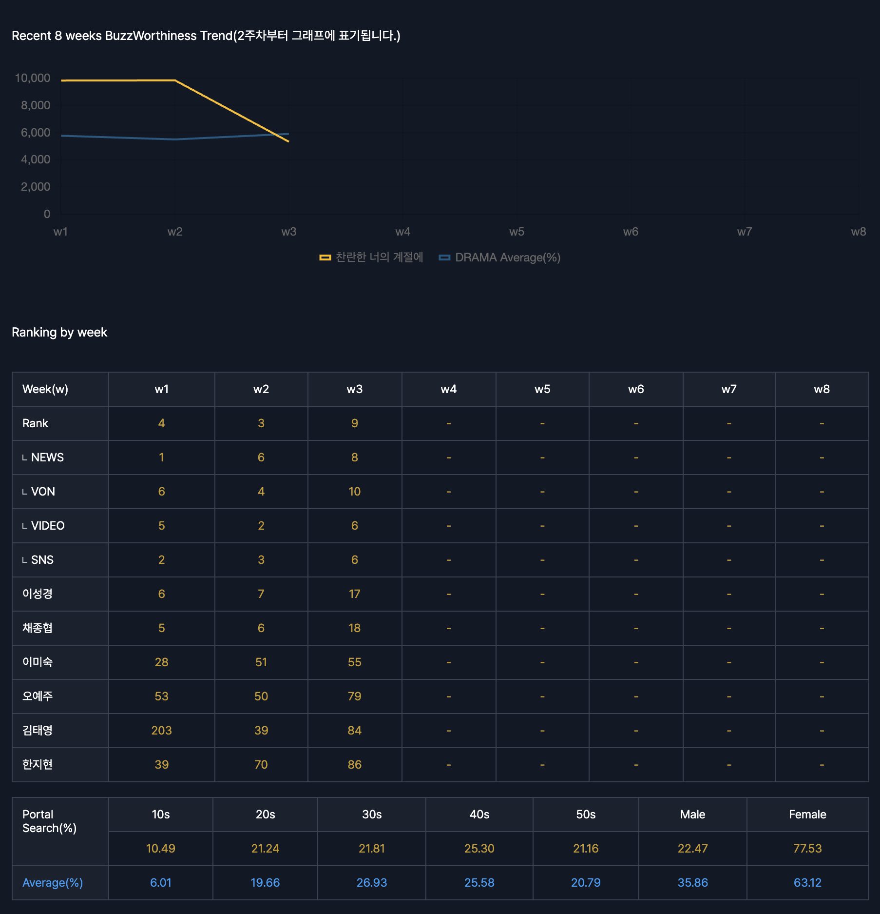Select the 10s age column header
Image resolution: width=880 pixels, height=914 pixels.
pyautogui.click(x=160, y=815)
